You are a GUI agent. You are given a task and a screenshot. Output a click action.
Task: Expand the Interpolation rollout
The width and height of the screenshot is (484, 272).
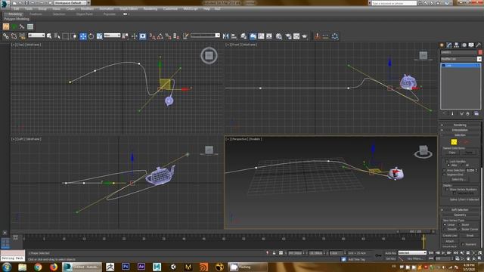460,130
